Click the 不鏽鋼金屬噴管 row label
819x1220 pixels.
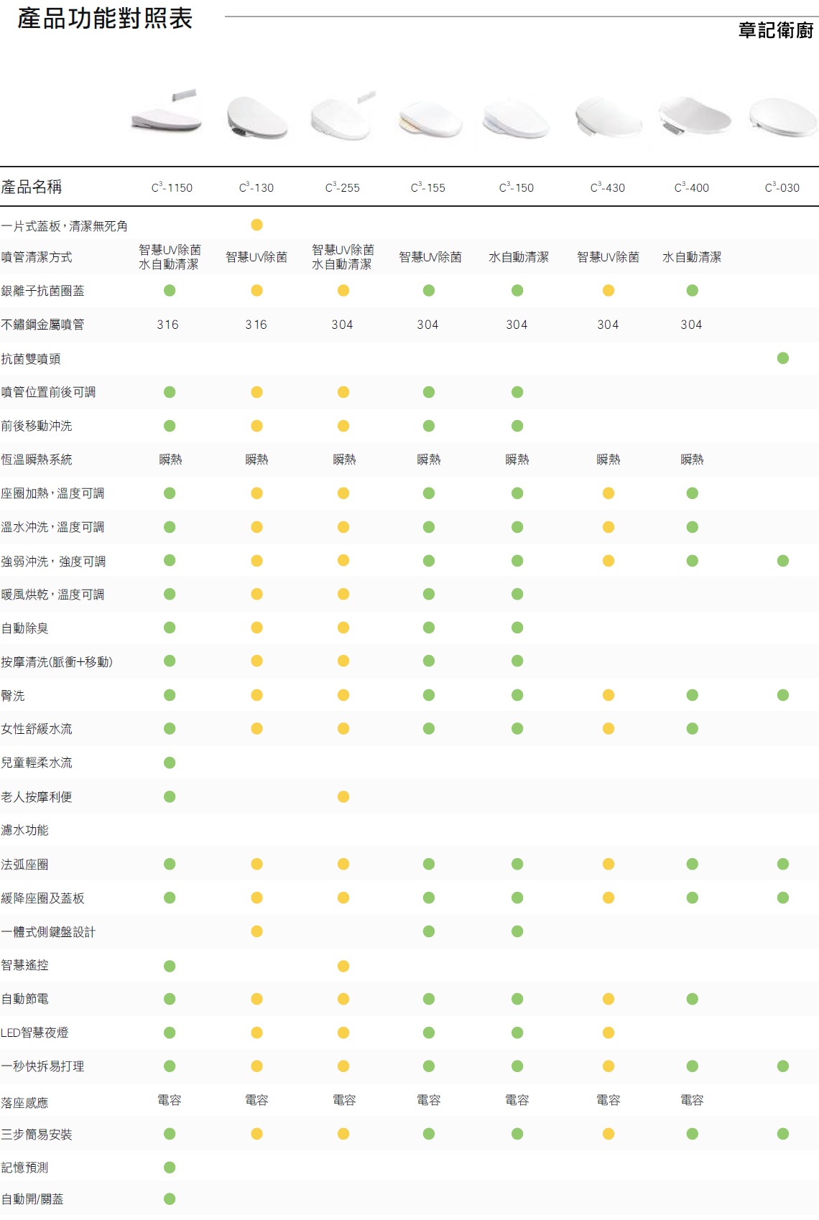tap(42, 325)
